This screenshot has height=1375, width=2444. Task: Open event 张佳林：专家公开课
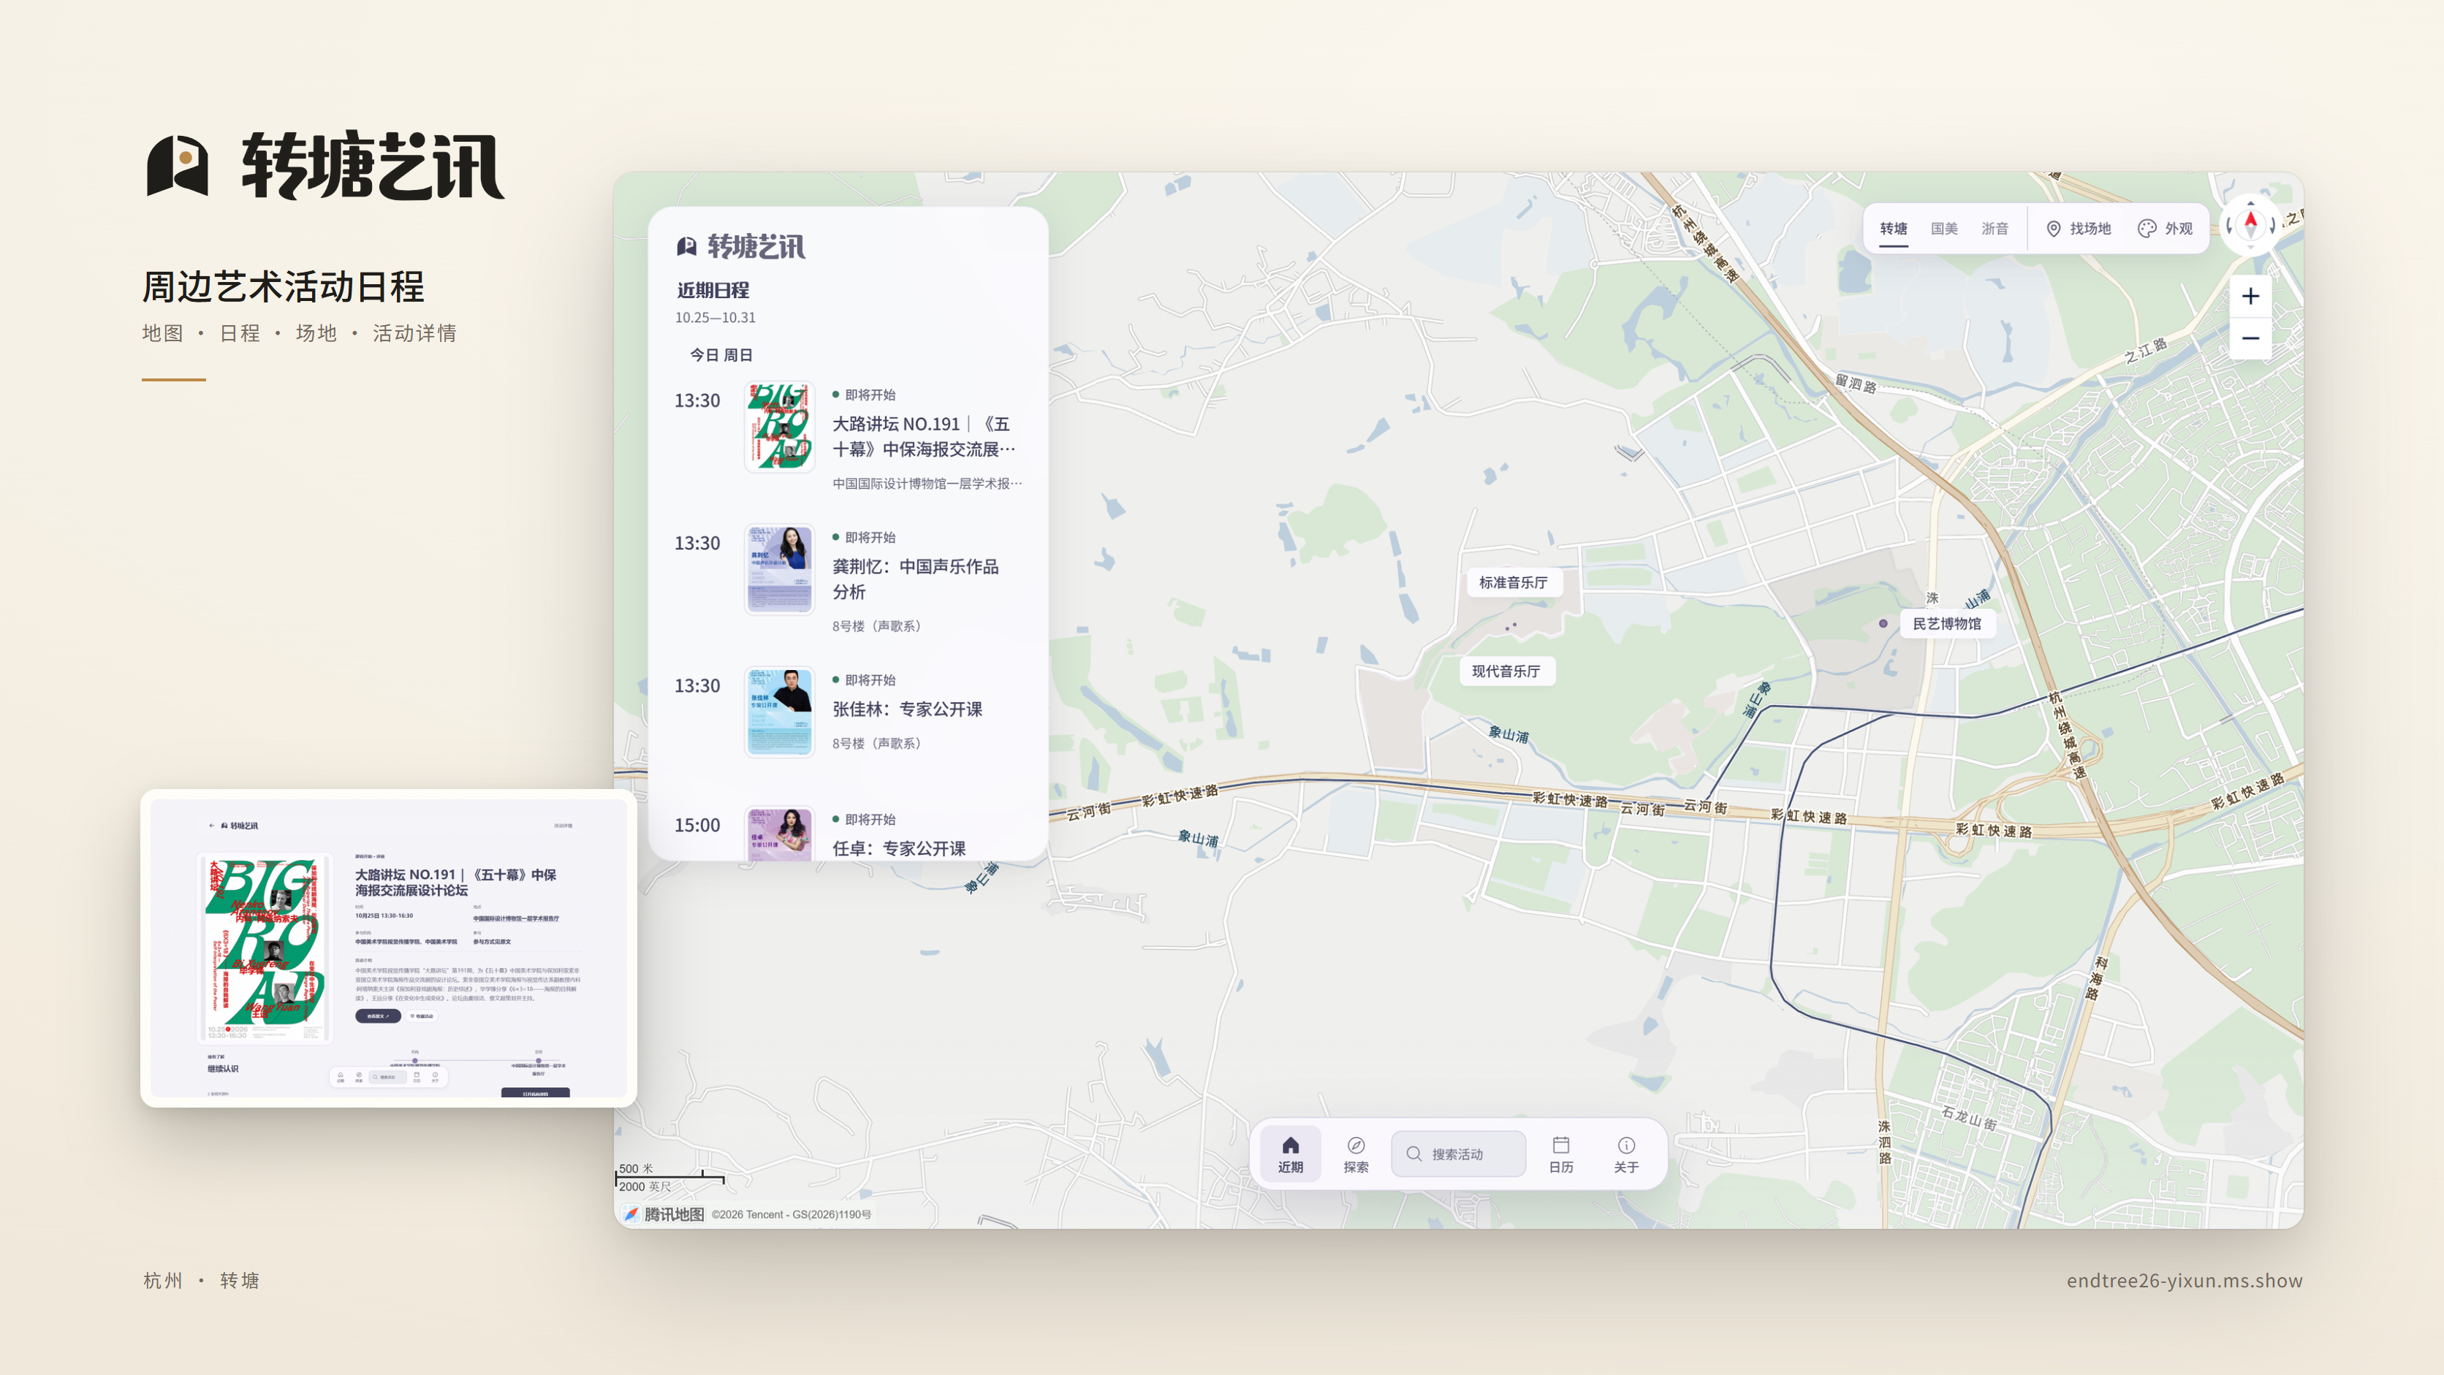pos(907,709)
